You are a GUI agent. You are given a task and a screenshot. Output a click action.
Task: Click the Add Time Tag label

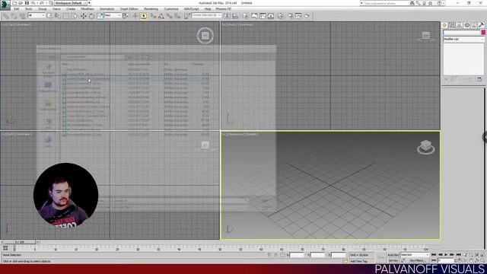(359, 261)
